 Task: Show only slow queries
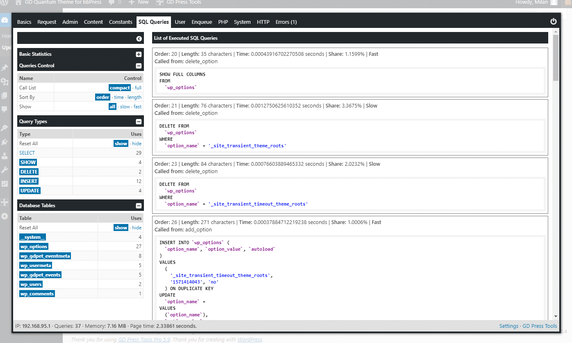[x=125, y=107]
